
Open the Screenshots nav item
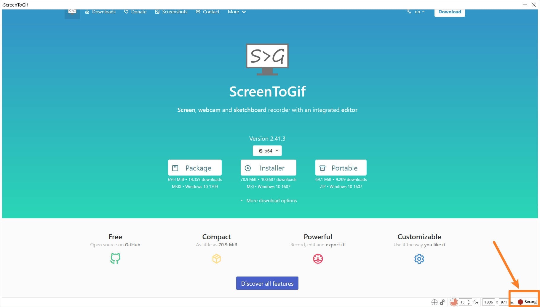click(x=171, y=12)
